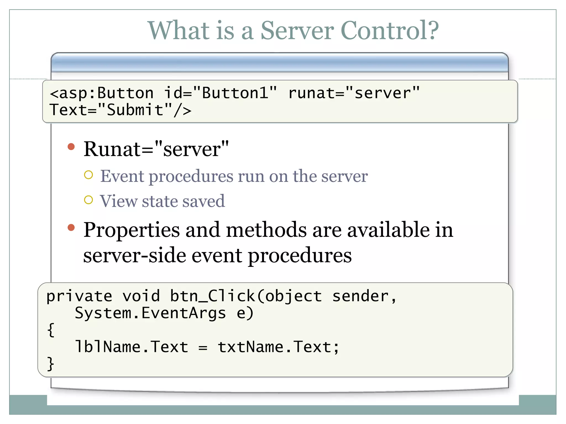Click the 'System.EventArgs e)' code line
The width and height of the screenshot is (566, 424).
[164, 313]
